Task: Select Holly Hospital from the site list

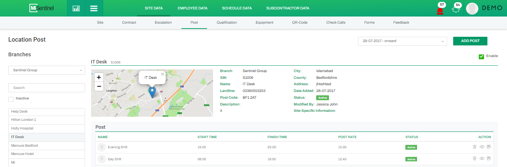Action: tap(47, 128)
